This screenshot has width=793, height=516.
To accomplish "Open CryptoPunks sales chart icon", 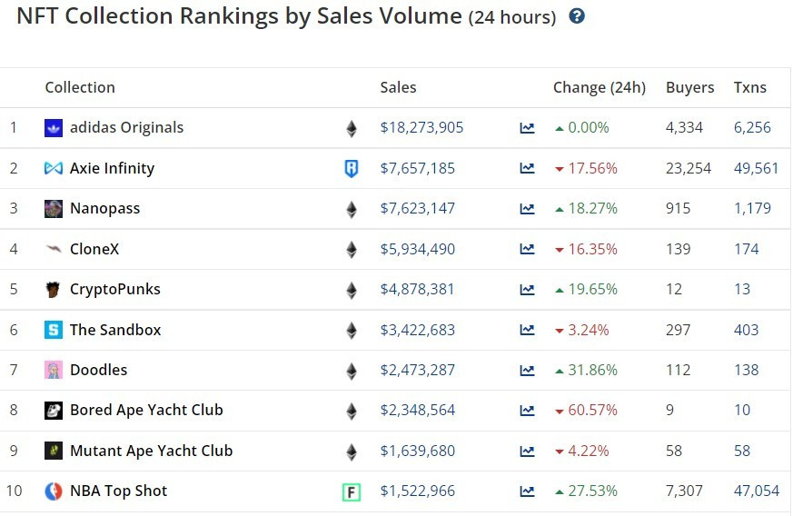I will [x=527, y=290].
